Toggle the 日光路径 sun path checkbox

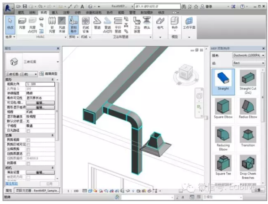pos(28,131)
